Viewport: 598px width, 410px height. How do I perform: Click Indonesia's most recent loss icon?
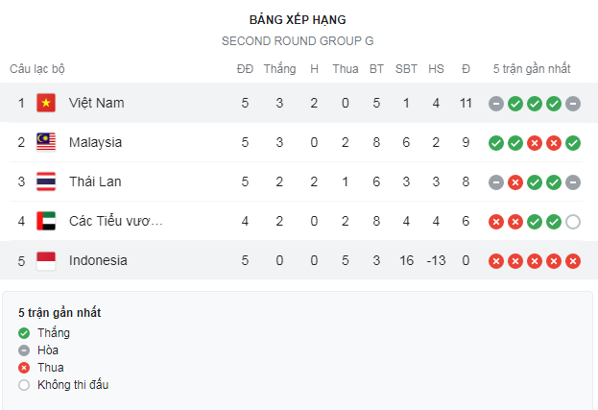click(x=573, y=260)
